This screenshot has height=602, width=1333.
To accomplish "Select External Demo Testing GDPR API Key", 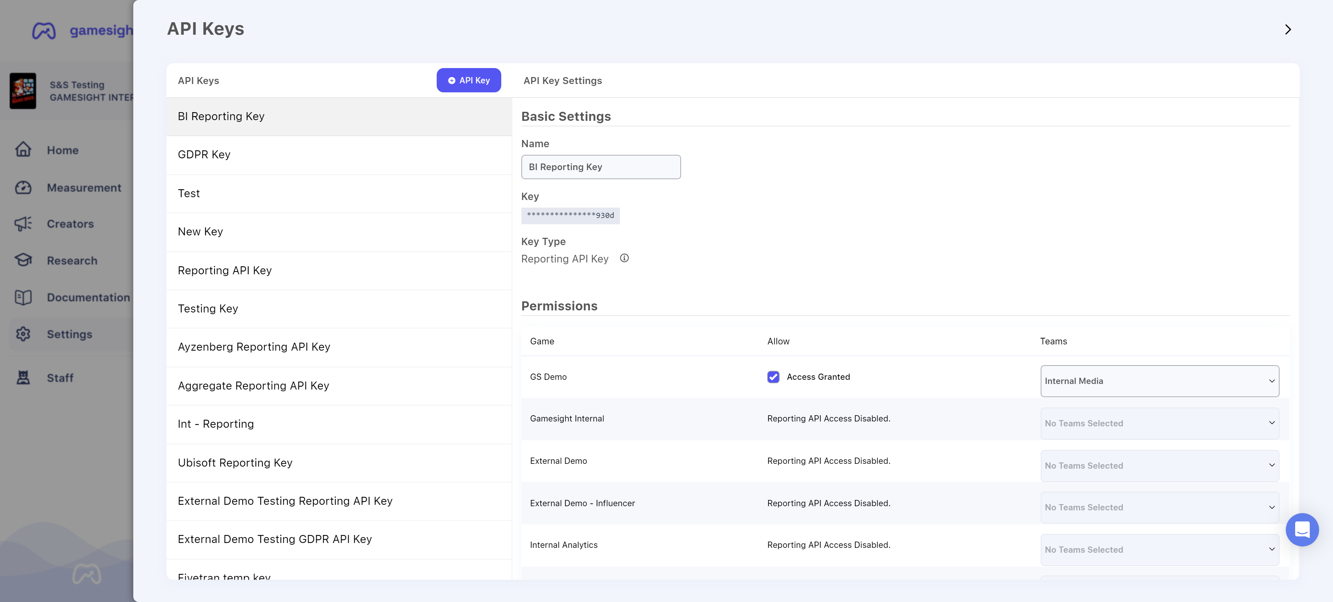I will tap(339, 540).
